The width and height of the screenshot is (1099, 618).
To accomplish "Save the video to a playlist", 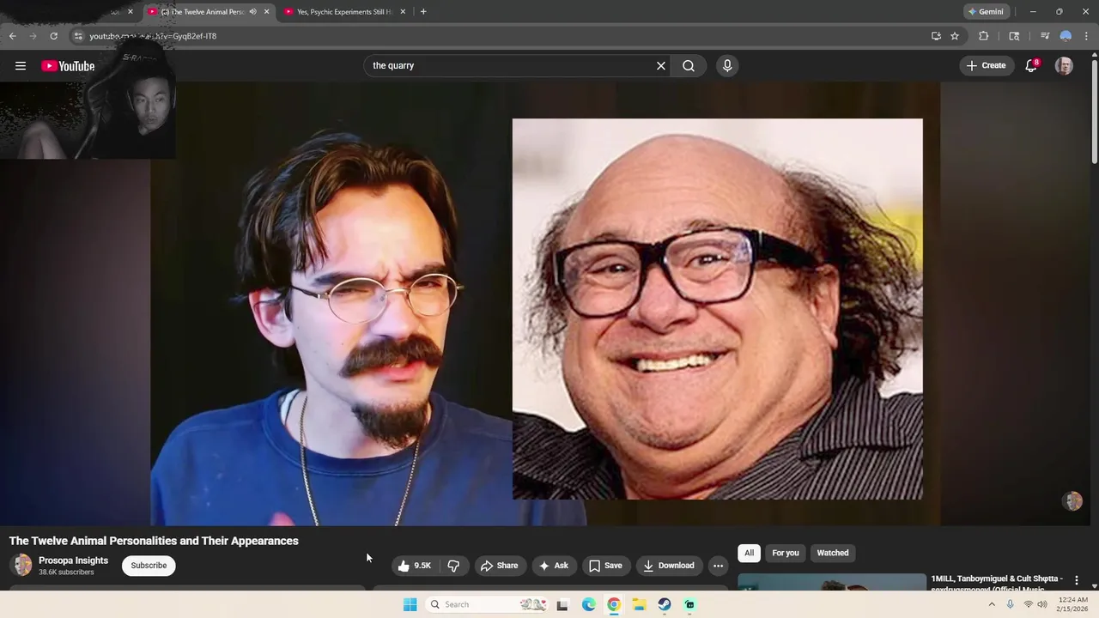I will tap(605, 566).
